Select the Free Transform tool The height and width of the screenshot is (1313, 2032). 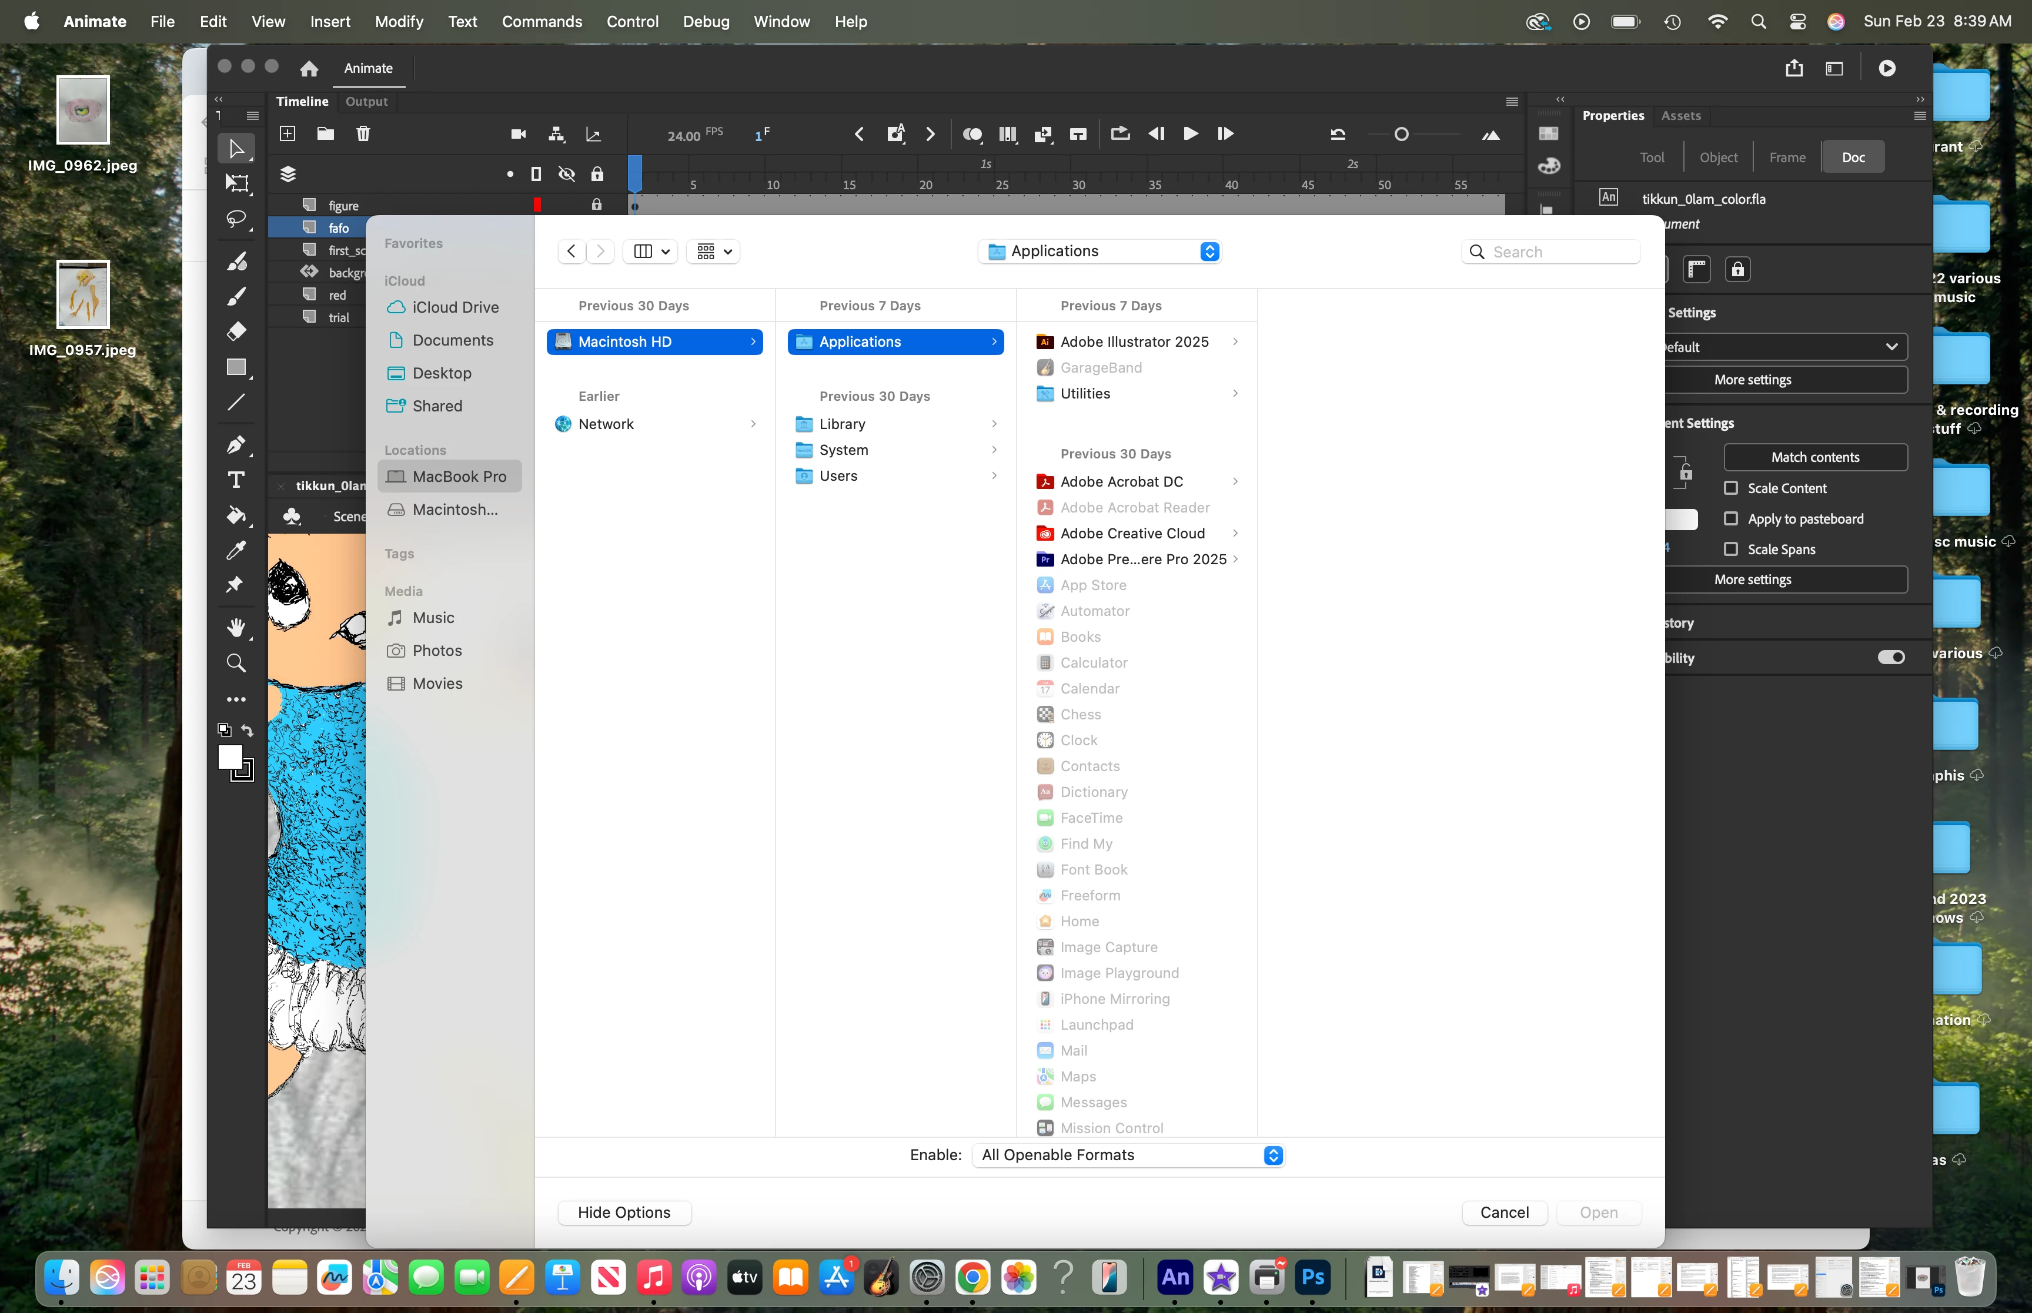[236, 183]
